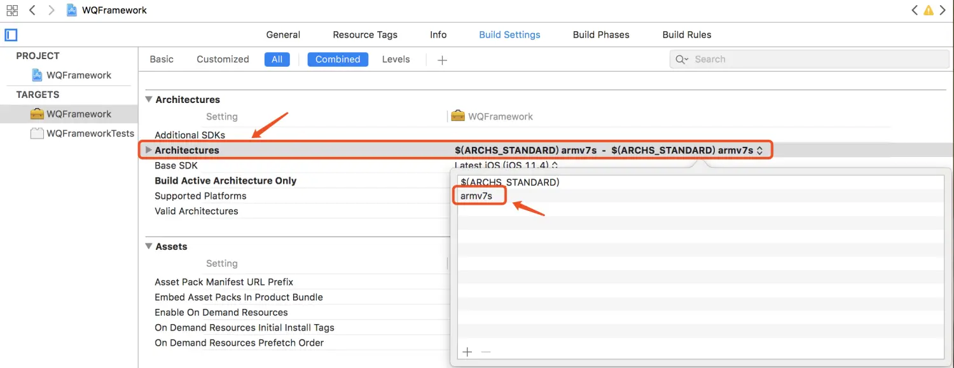The height and width of the screenshot is (368, 954).
Task: Open the Build Rules tab
Action: (x=687, y=35)
